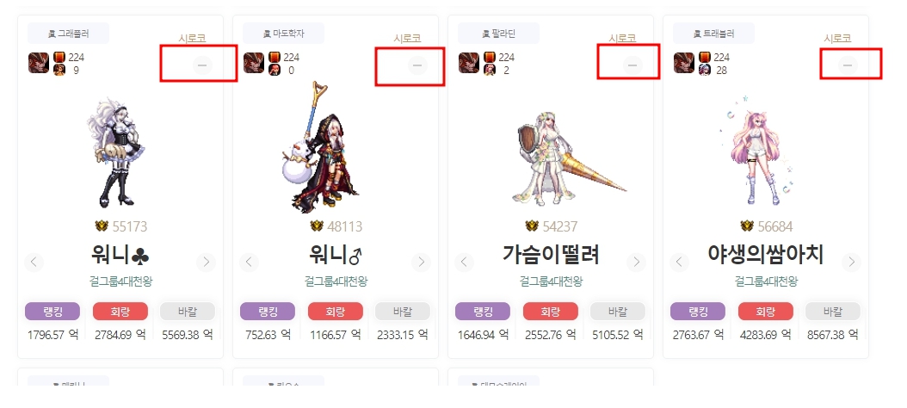The width and height of the screenshot is (907, 408).
Task: Open guild link 걸그룹4대천왕 under 워니♣
Action: click(x=120, y=281)
